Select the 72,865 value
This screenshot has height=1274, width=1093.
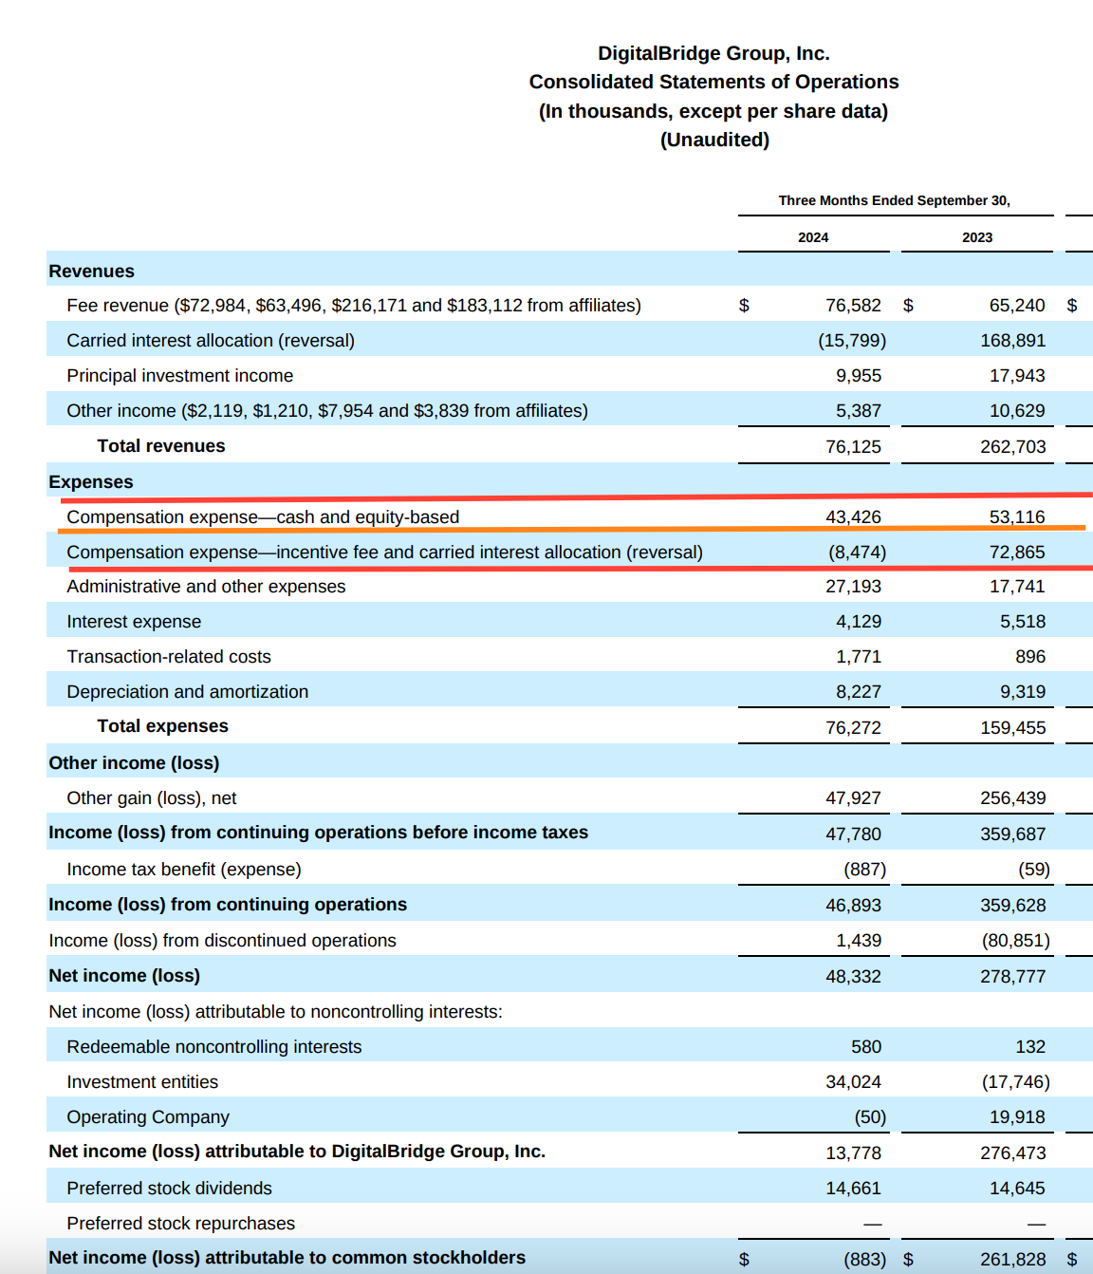[x=1017, y=553]
